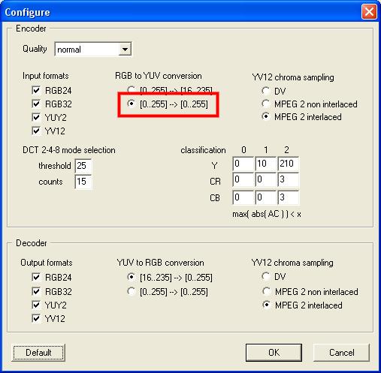
Task: Edit the CR classification 2 field
Action: (289, 179)
